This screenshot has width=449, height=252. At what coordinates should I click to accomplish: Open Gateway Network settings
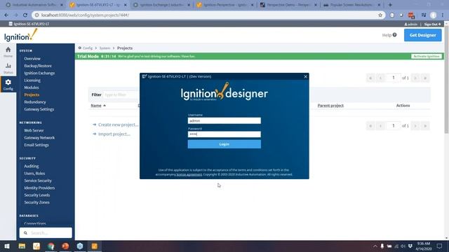point(39,138)
